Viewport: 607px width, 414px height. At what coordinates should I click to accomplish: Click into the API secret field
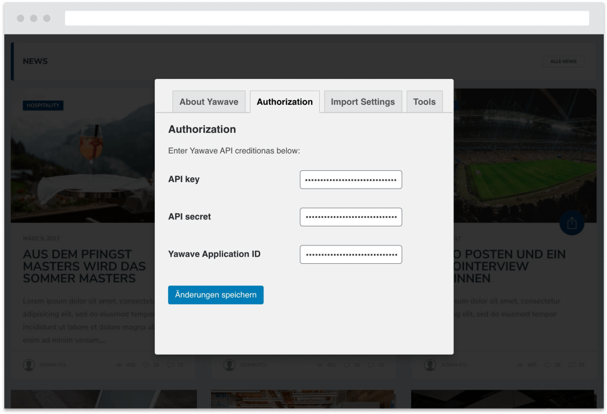(351, 217)
